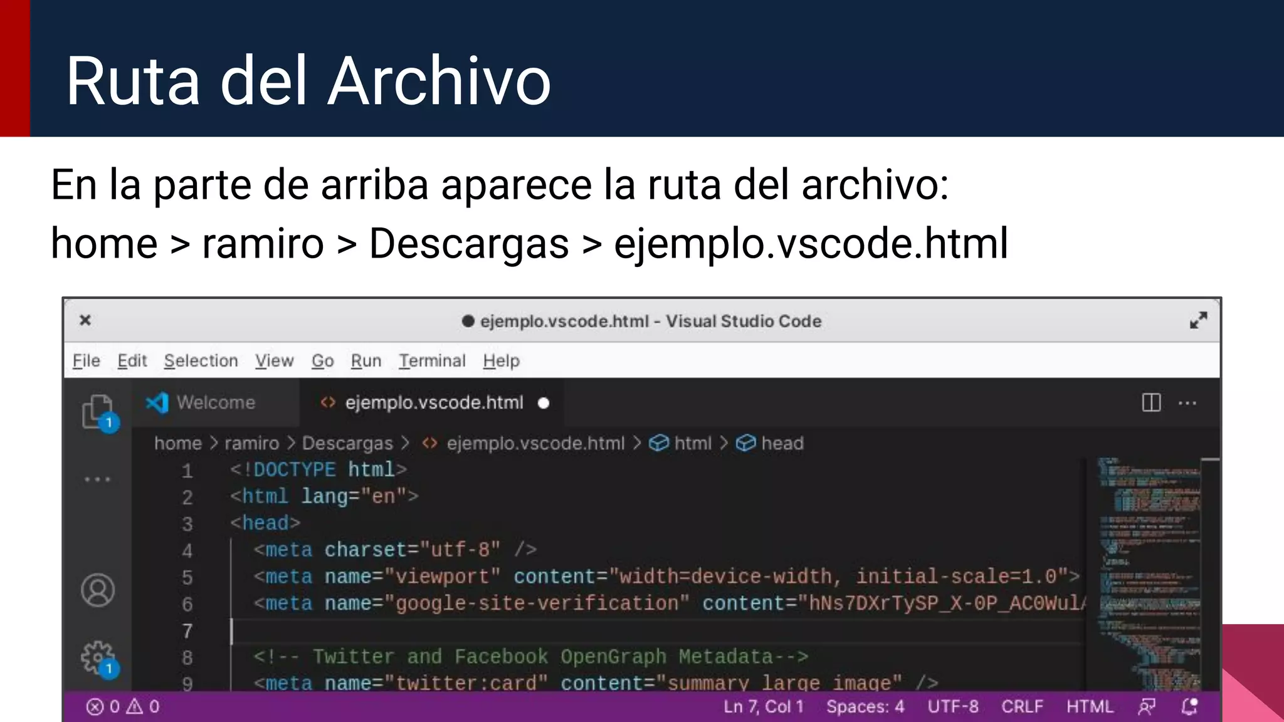Click the Descargas breadcrumb segment
The width and height of the screenshot is (1284, 722).
click(x=347, y=443)
